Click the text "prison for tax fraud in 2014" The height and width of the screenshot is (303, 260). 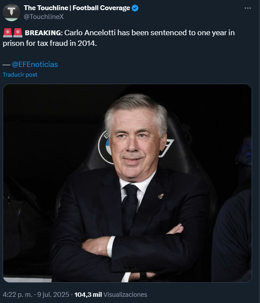tap(49, 43)
